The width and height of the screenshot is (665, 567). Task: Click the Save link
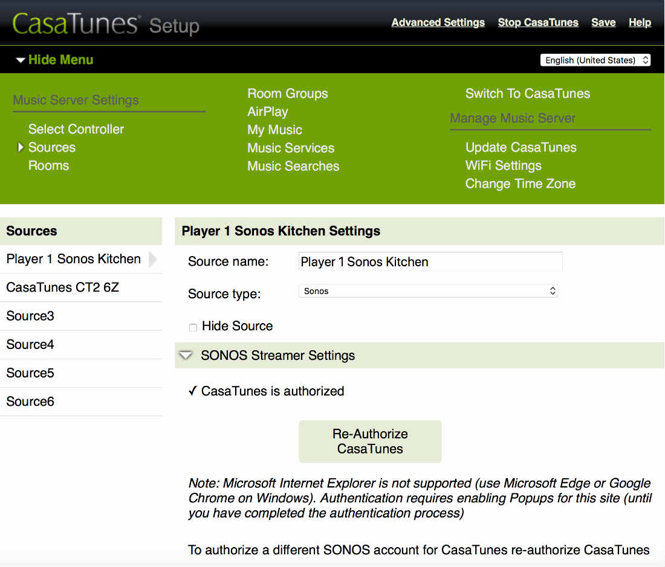(603, 22)
